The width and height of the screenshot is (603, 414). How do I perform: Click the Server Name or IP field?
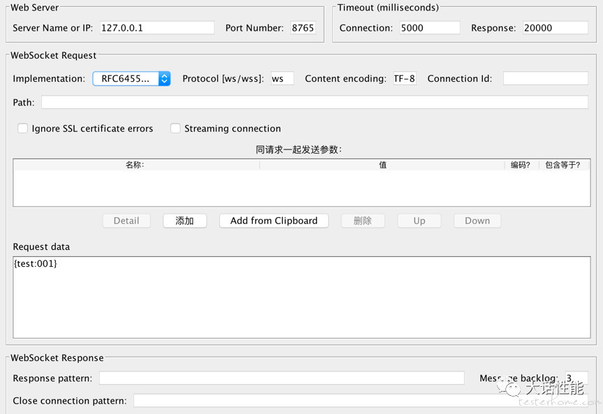click(157, 28)
